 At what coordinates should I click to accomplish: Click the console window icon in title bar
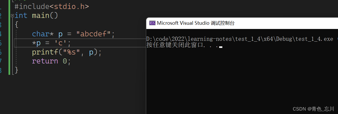click(152, 23)
